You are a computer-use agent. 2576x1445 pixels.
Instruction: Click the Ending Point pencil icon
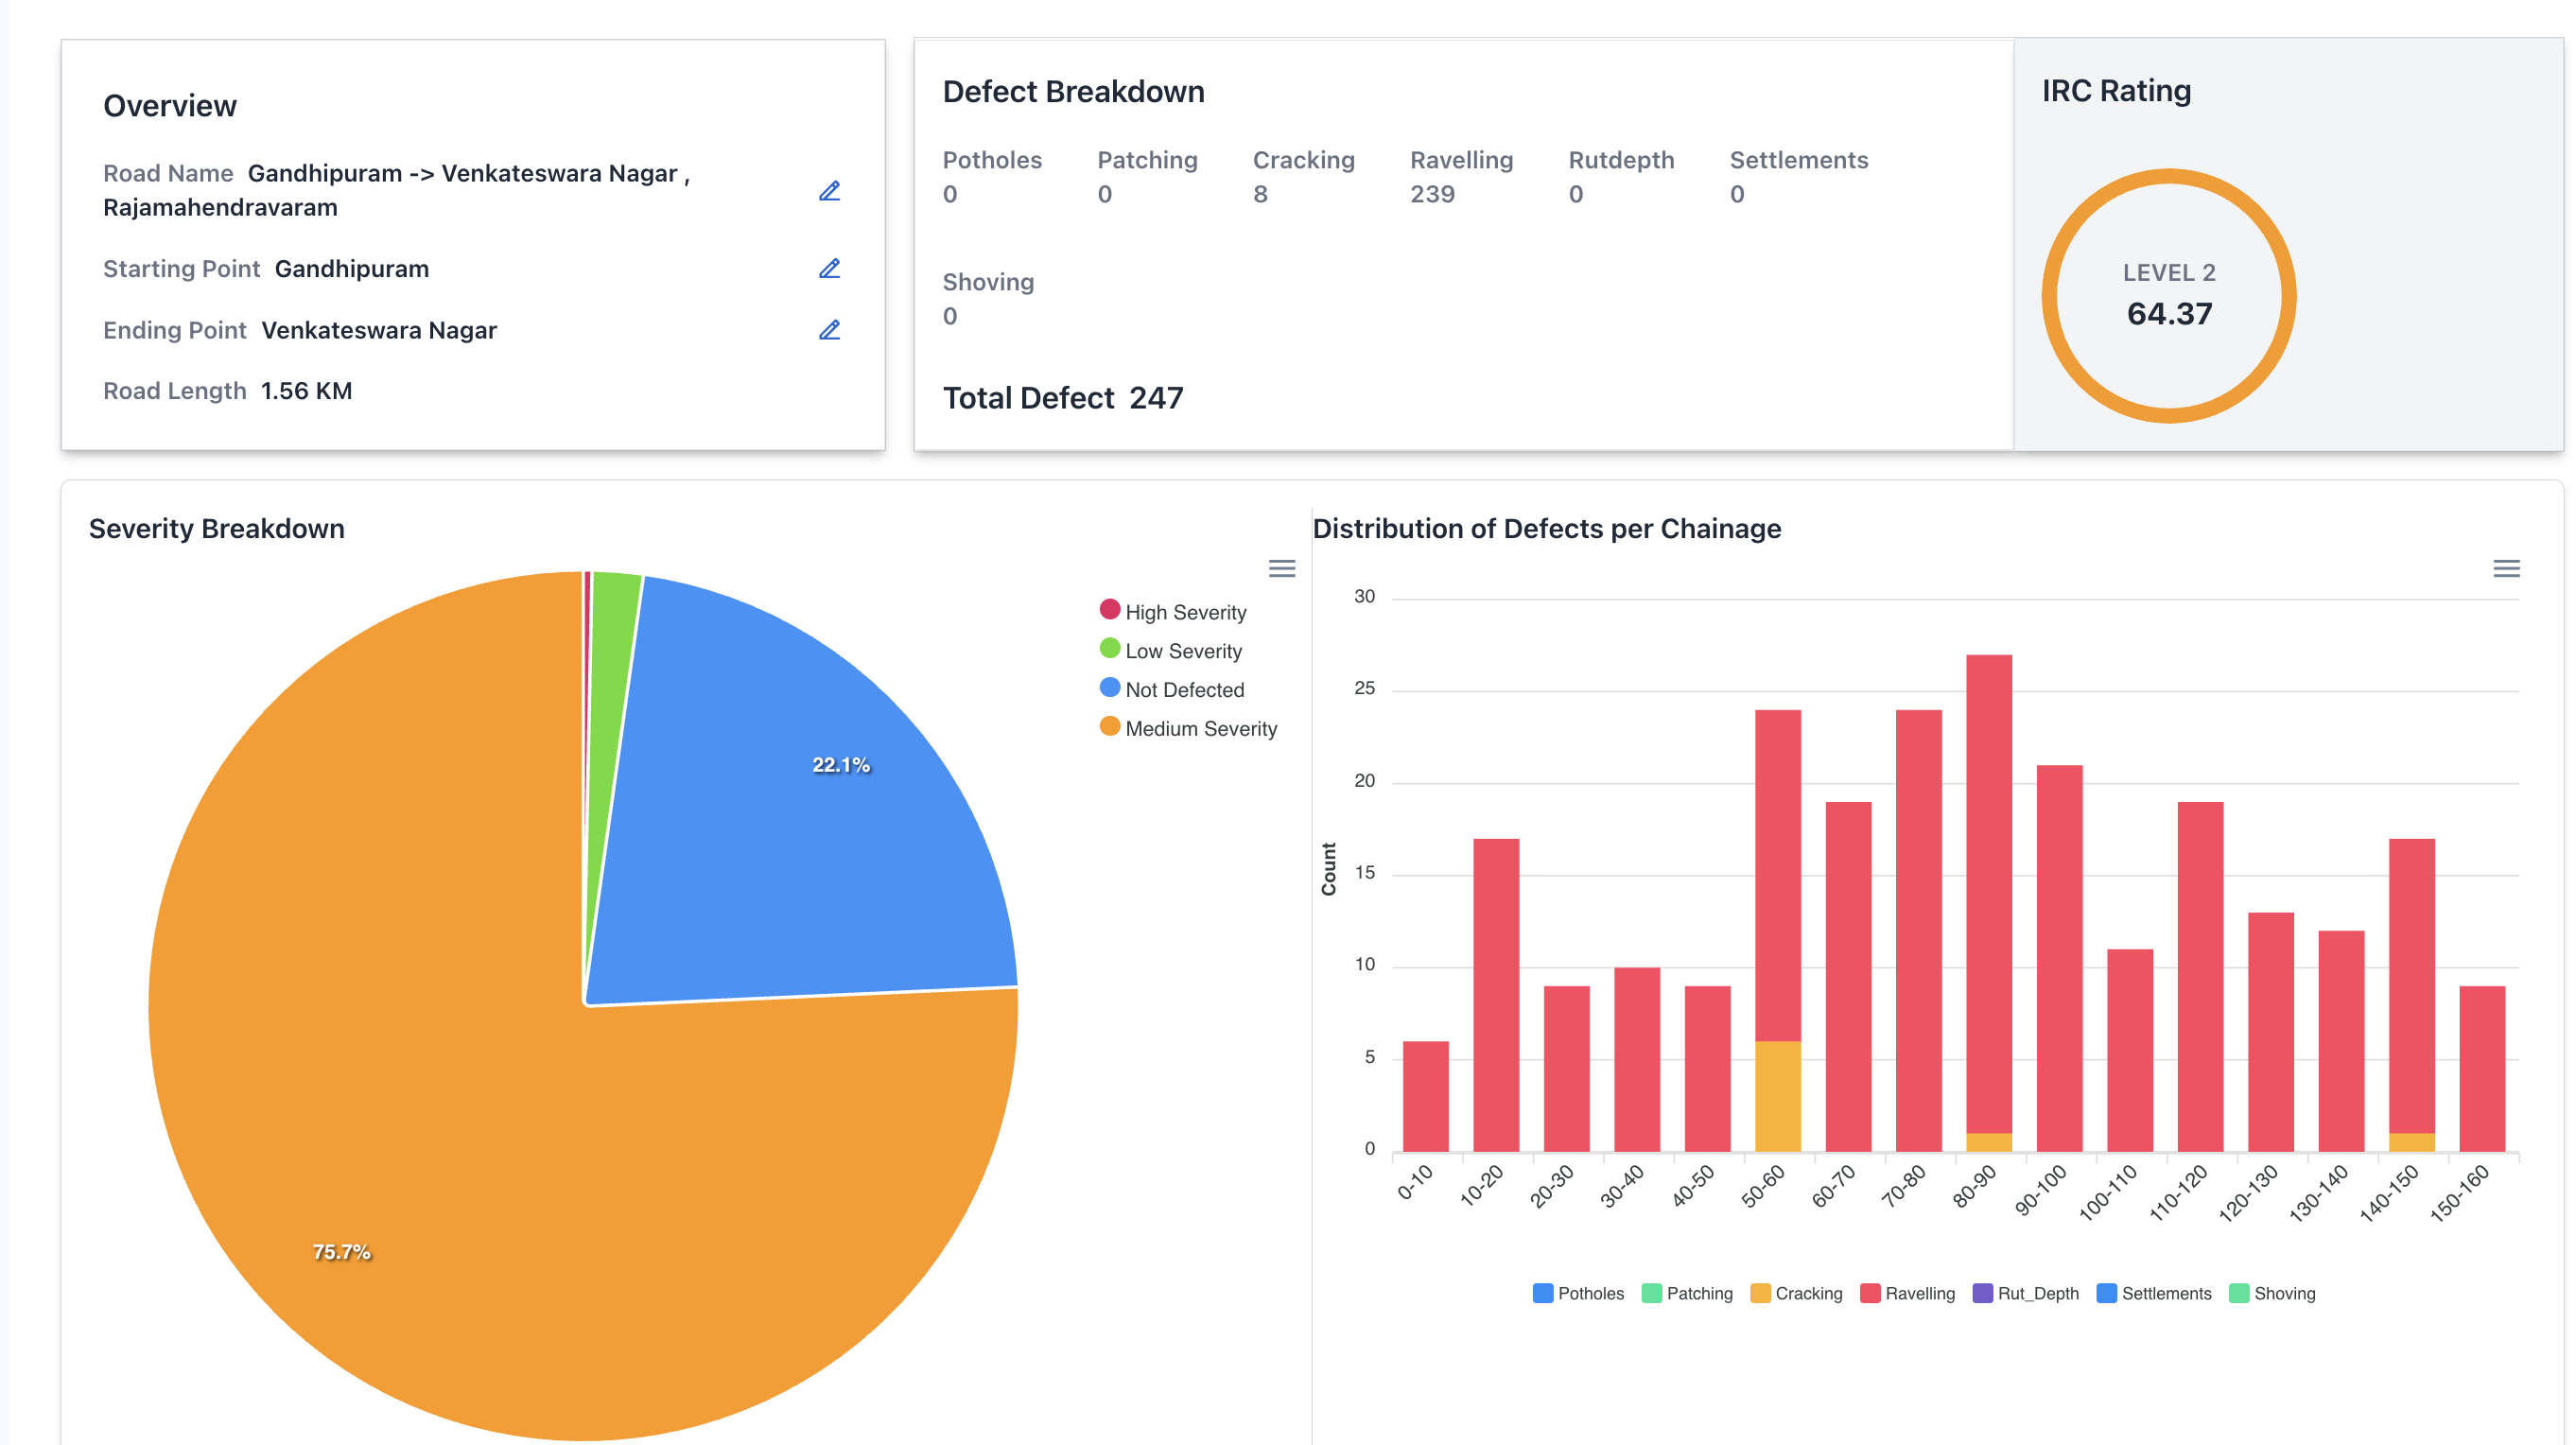coord(829,330)
